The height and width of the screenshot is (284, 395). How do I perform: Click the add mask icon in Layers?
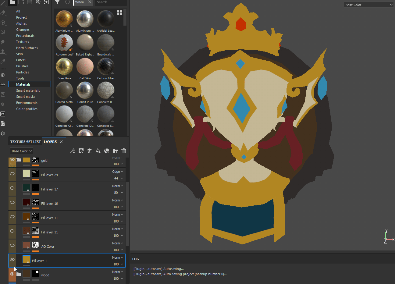(81, 151)
